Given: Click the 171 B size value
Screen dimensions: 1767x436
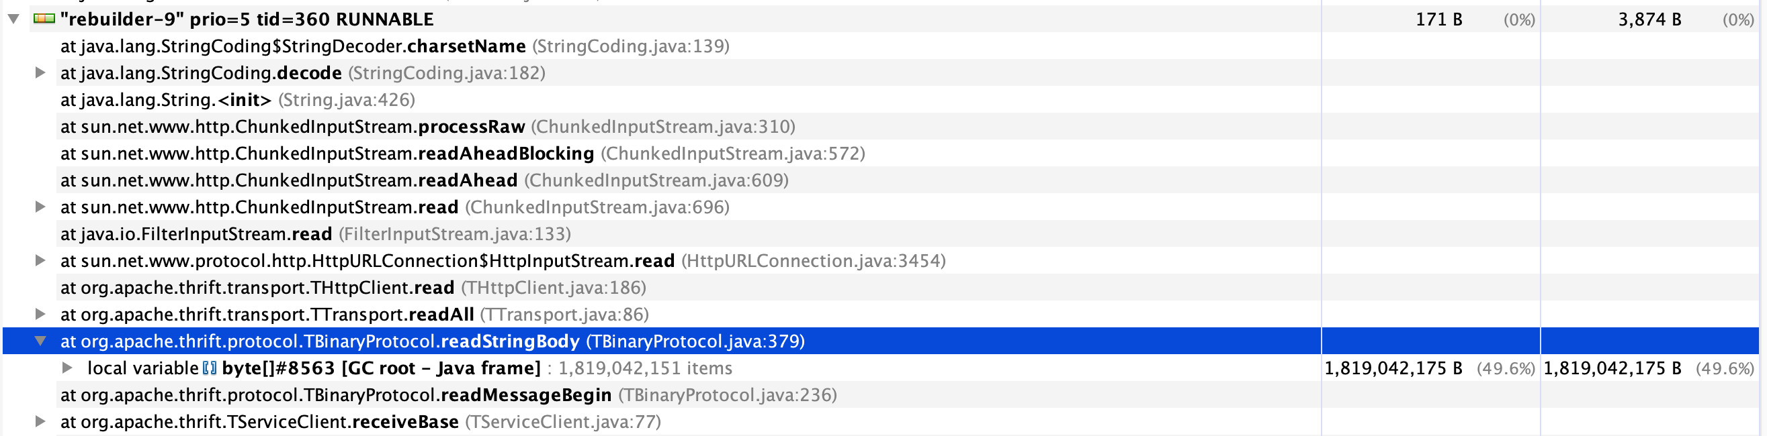Looking at the screenshot, I should pos(1438,19).
